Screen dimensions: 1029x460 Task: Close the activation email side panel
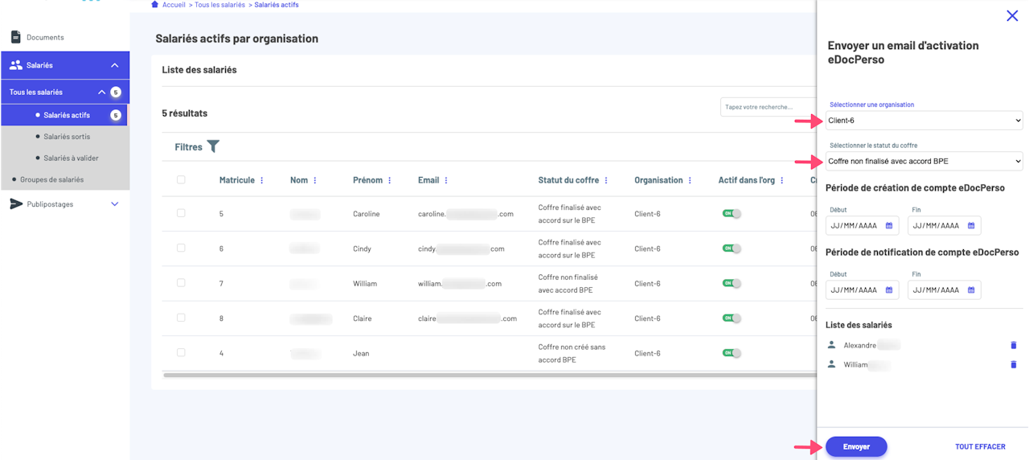coord(1012,15)
